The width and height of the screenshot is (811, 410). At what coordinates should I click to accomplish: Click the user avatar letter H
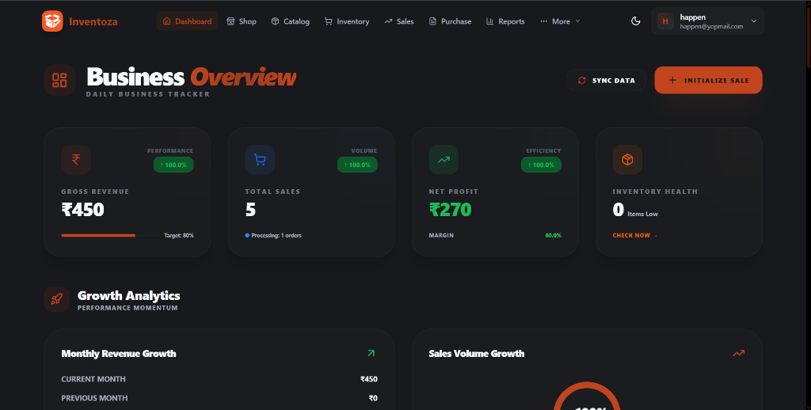tap(665, 21)
